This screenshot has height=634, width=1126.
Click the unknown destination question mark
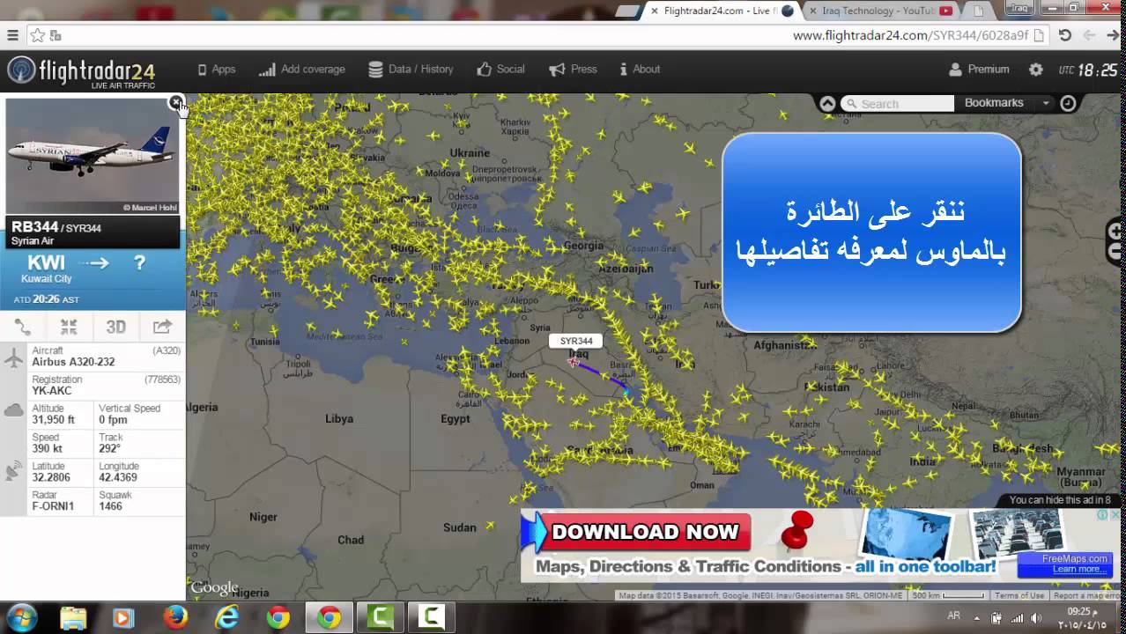point(138,262)
